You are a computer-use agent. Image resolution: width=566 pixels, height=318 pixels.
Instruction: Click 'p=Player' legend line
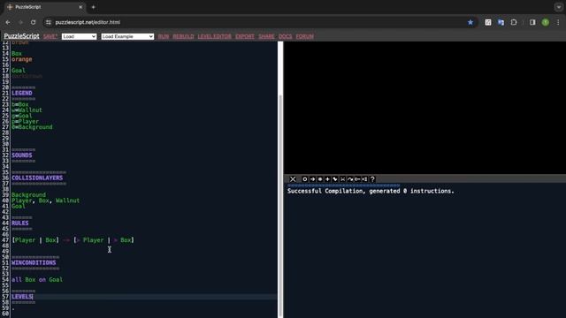coord(26,122)
